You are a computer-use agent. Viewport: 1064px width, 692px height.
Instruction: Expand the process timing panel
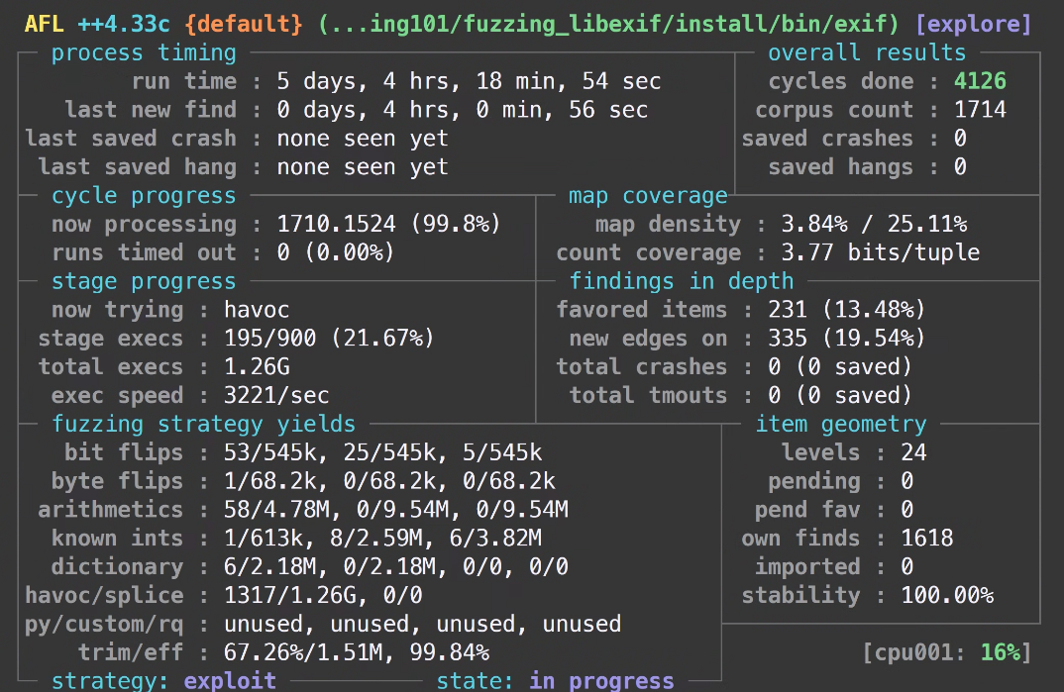(x=143, y=52)
